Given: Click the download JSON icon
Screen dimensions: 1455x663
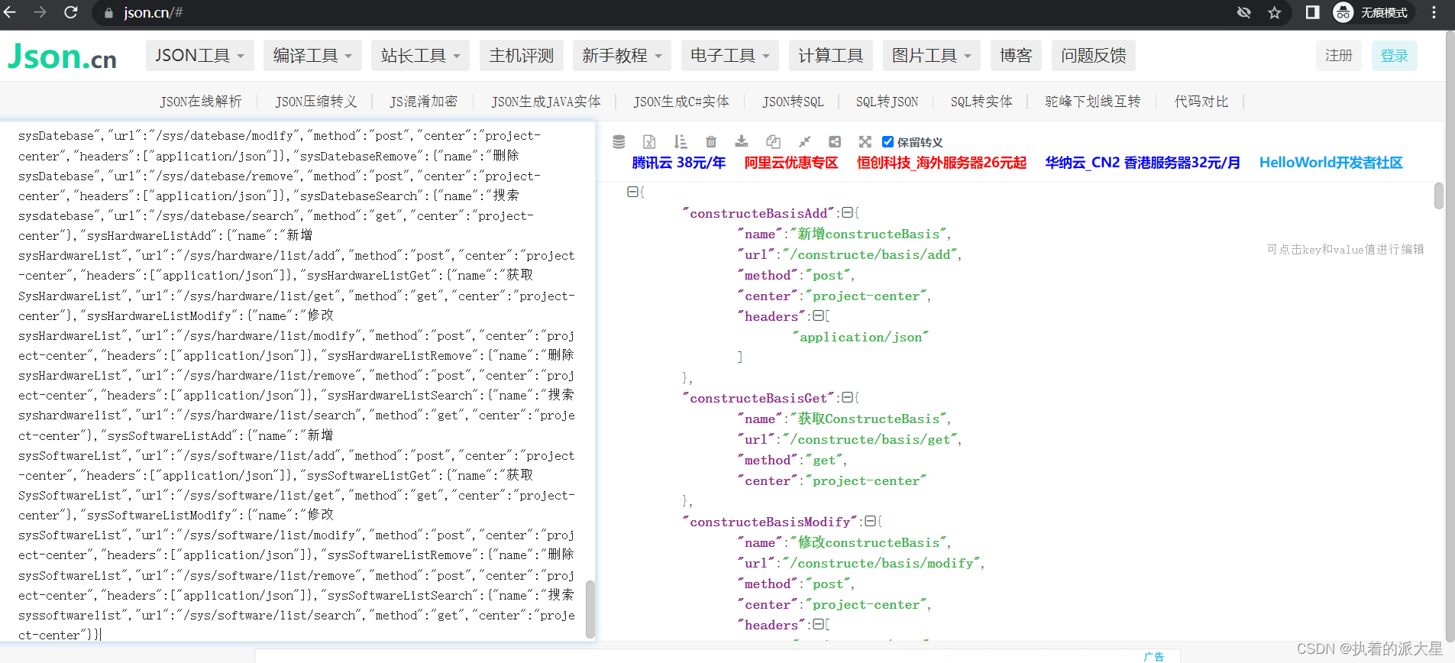Looking at the screenshot, I should [742, 141].
